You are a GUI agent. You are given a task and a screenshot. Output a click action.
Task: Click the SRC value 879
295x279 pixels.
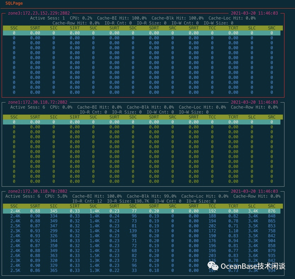272,251
